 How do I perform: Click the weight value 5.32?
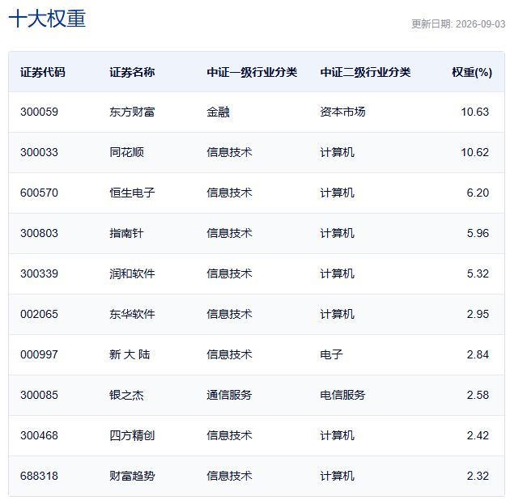coord(478,273)
